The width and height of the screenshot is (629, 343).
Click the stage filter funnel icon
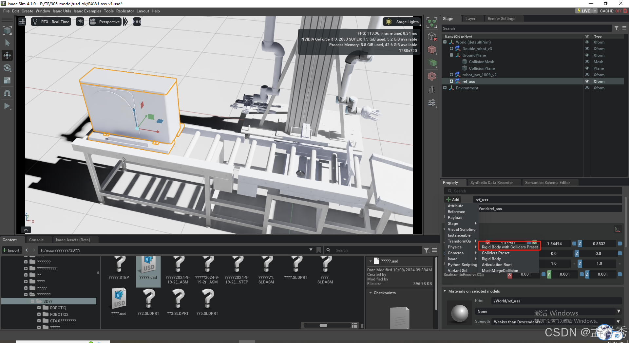pyautogui.click(x=617, y=28)
